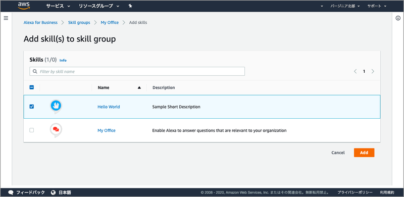Click the My Office skill icon

[x=56, y=130]
